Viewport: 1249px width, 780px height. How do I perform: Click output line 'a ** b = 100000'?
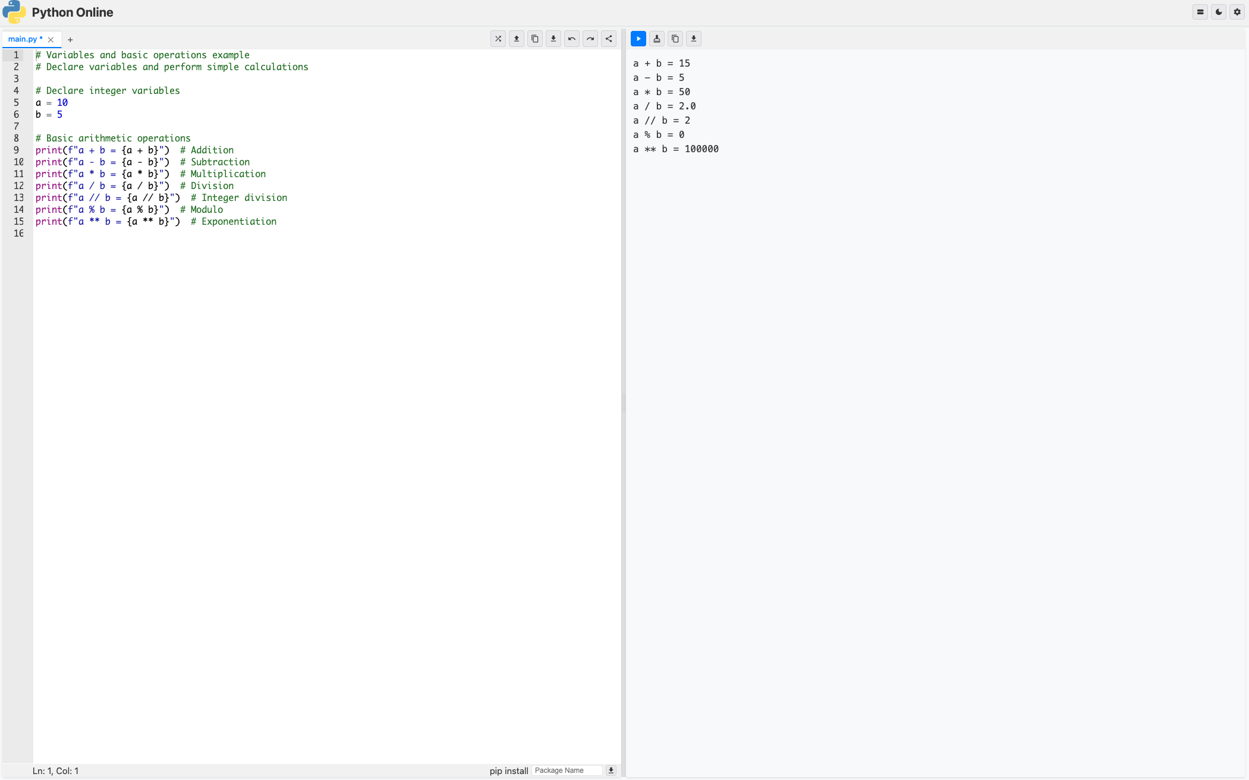[676, 149]
